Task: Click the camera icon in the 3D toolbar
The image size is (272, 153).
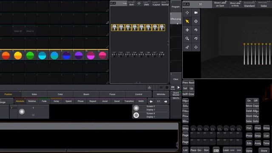Action: click(x=196, y=13)
